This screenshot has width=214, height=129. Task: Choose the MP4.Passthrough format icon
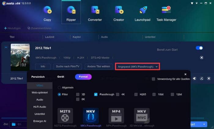click(116, 116)
